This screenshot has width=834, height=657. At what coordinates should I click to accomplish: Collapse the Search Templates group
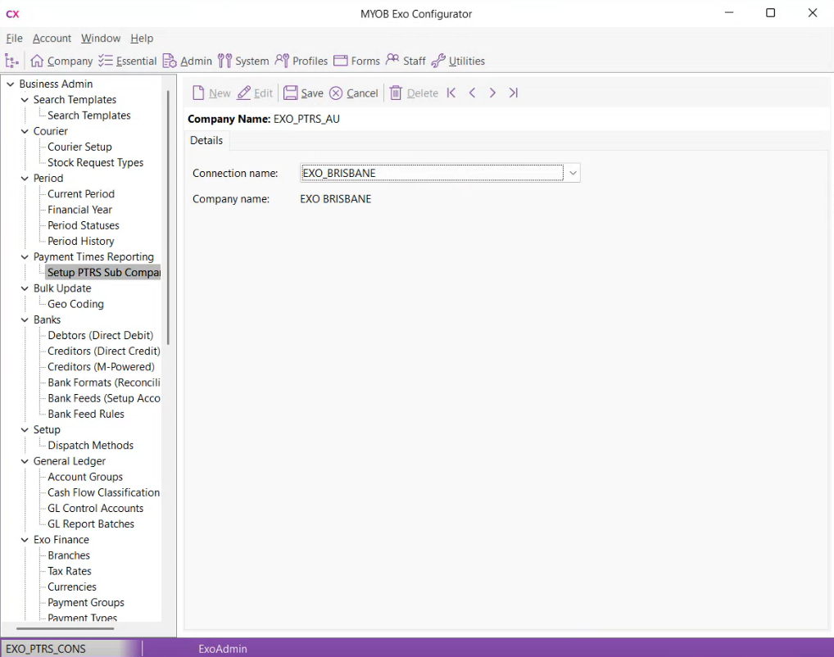[x=25, y=100]
